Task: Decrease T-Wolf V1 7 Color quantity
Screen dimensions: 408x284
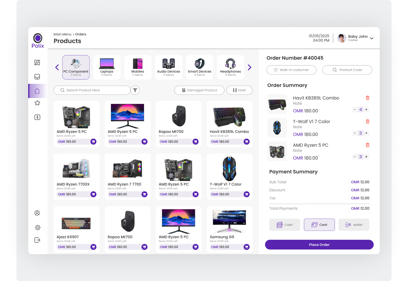Action: [x=355, y=133]
